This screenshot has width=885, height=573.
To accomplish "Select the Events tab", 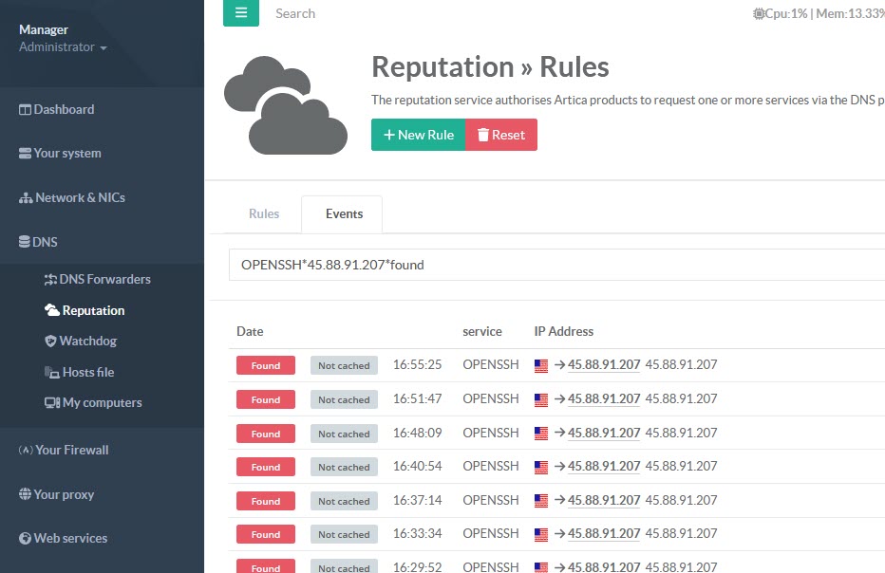I will [344, 213].
